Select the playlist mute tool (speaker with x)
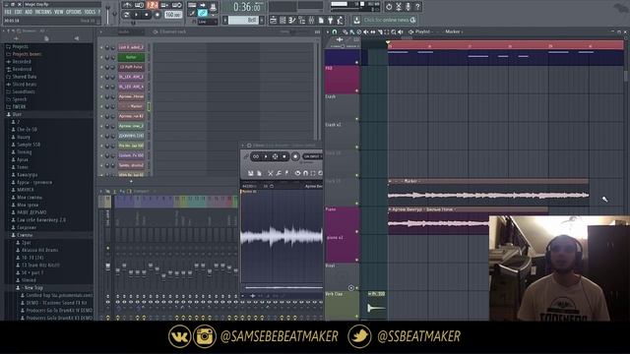Viewport: 630px width, 354px height. pyautogui.click(x=366, y=31)
